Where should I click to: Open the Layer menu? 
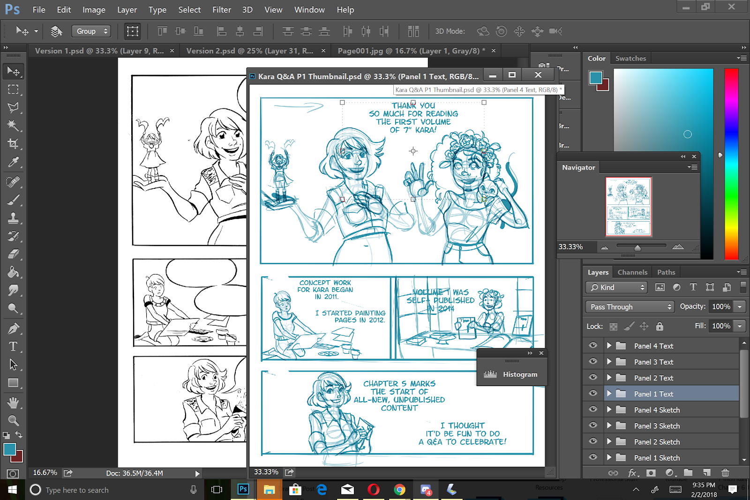pyautogui.click(x=127, y=9)
